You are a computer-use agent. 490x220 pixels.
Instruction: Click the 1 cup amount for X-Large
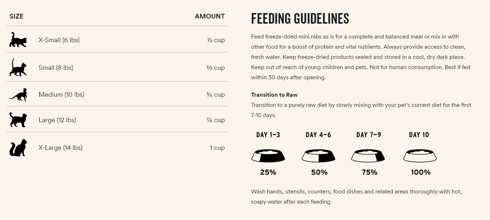coord(217,148)
